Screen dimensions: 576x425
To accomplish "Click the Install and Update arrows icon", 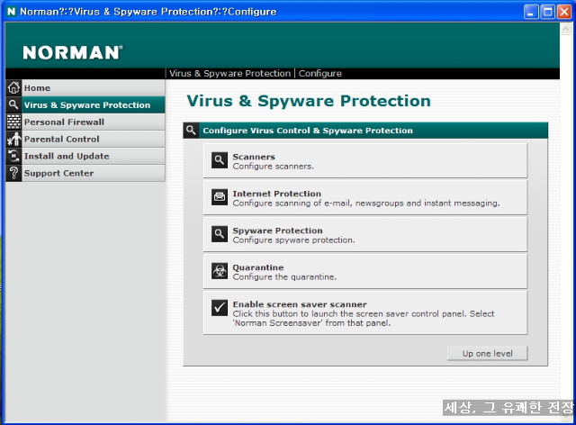I will pyautogui.click(x=13, y=156).
